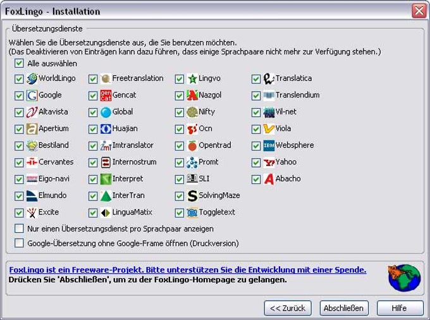Click the Eigo-navi icon
The height and width of the screenshot is (320, 430).
[x=32, y=179]
